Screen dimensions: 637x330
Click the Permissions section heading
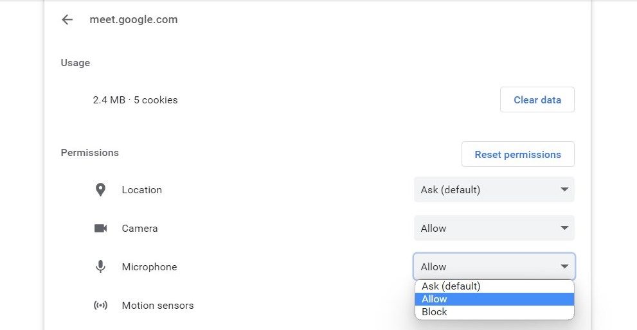coord(90,153)
